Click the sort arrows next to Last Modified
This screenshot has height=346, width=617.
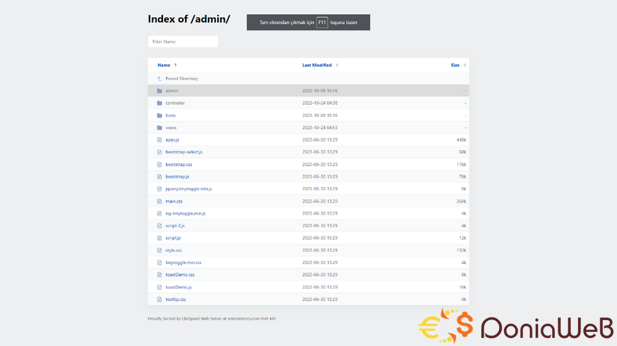[337, 65]
